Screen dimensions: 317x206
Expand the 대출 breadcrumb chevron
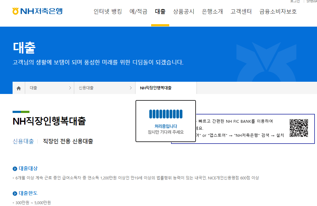71,88
